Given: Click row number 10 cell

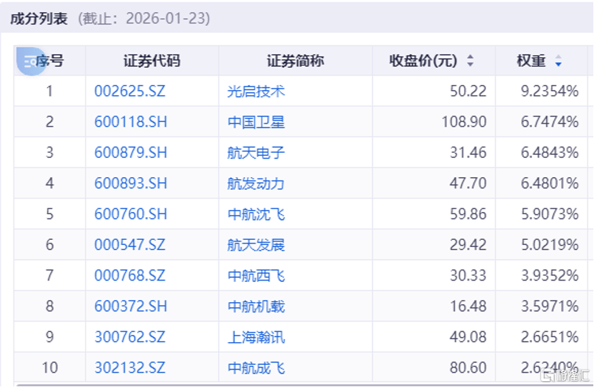Looking at the screenshot, I should pyautogui.click(x=50, y=368).
